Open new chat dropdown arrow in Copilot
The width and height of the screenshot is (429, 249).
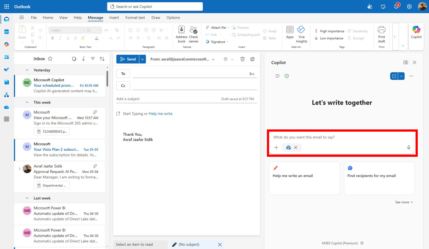[401, 76]
